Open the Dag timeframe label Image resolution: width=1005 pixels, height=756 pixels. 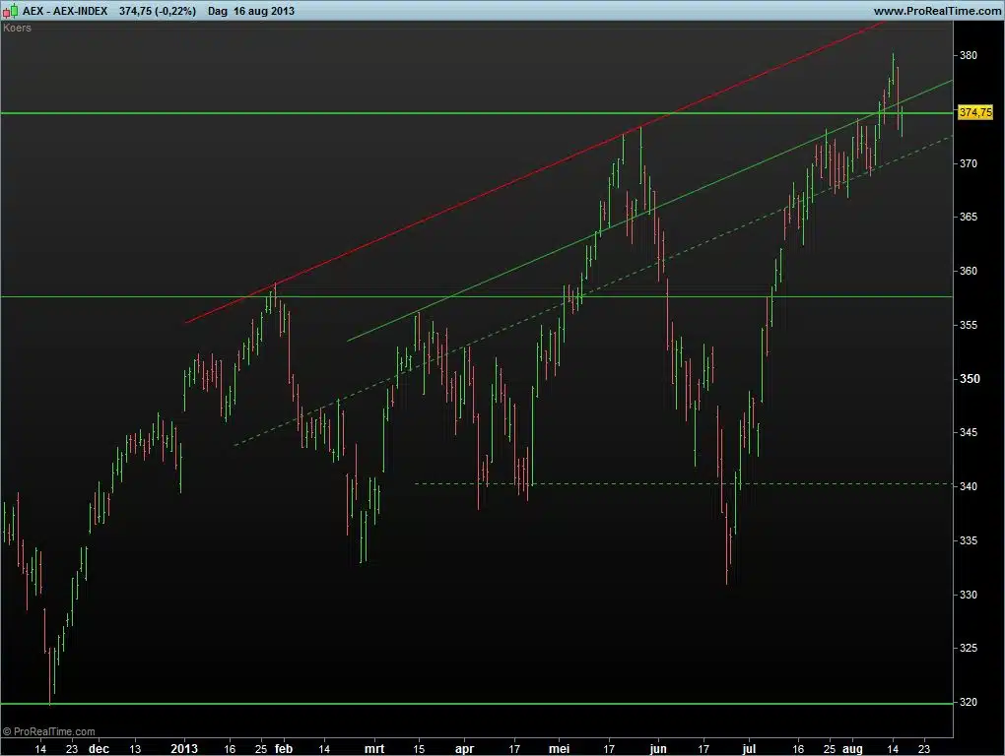[218, 11]
